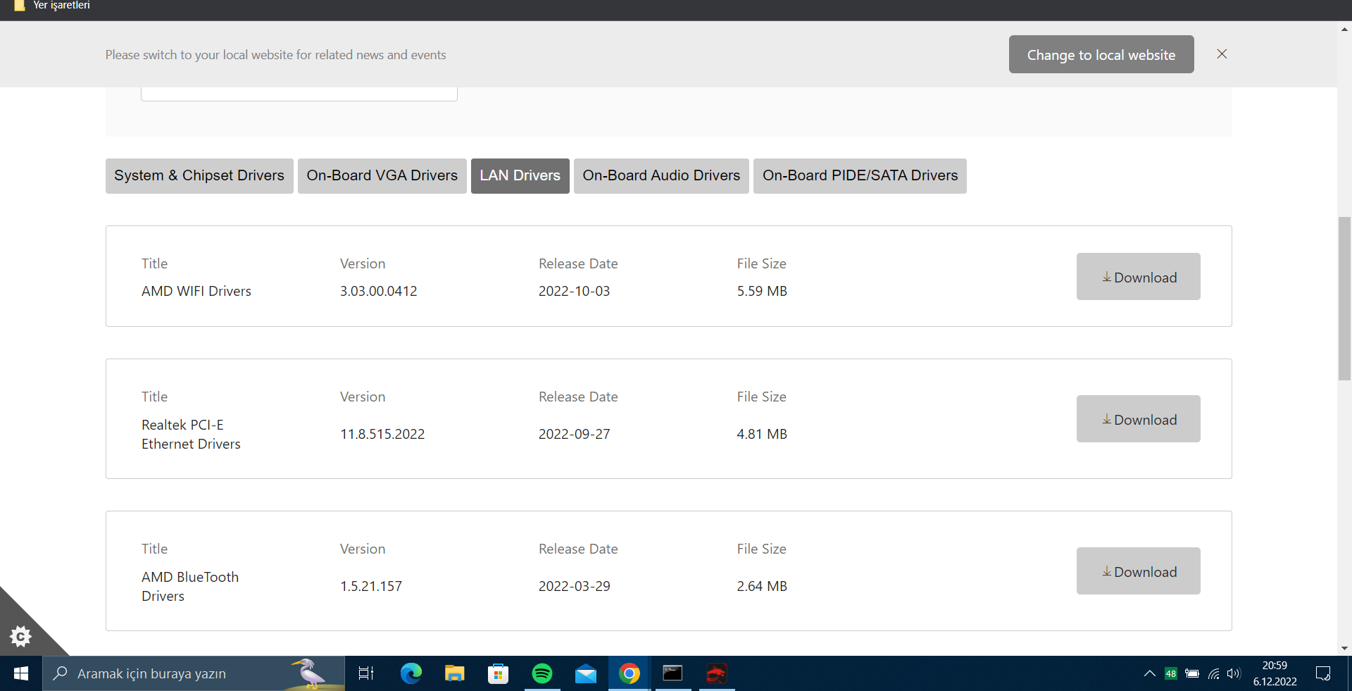This screenshot has height=691, width=1352.
Task: Launch Microsoft Edge from the taskbar
Action: [411, 673]
